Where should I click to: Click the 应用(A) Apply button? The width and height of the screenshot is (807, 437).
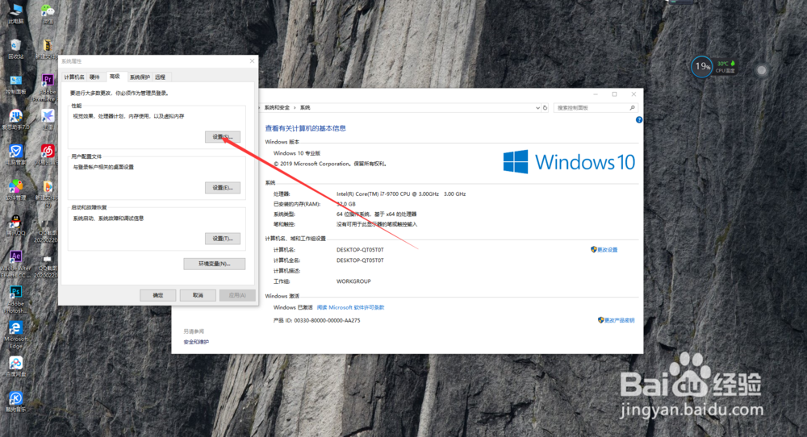point(237,295)
